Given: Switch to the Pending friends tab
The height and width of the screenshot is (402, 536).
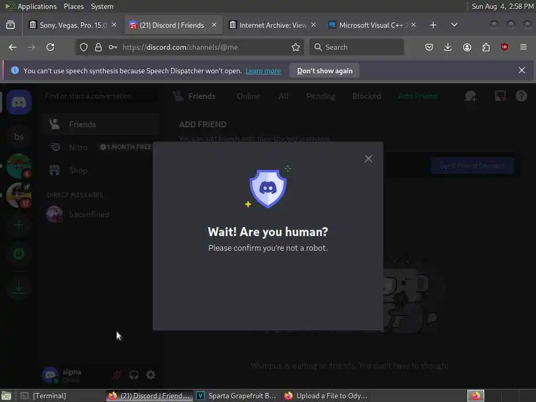Looking at the screenshot, I should click(x=321, y=96).
